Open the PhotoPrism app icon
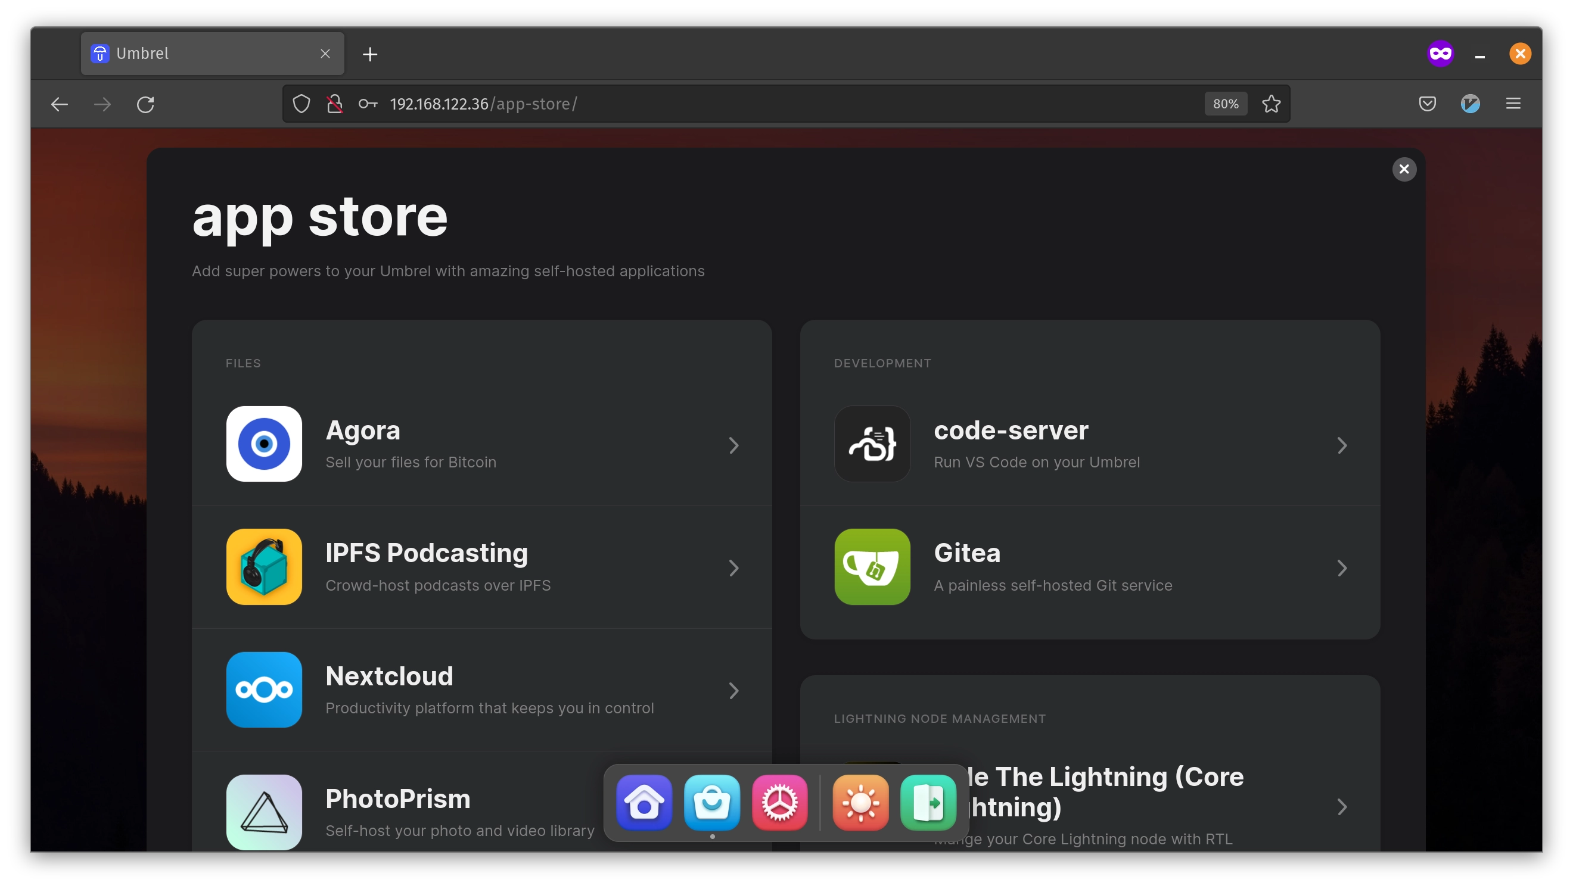Viewport: 1573px width, 886px height. point(264,813)
